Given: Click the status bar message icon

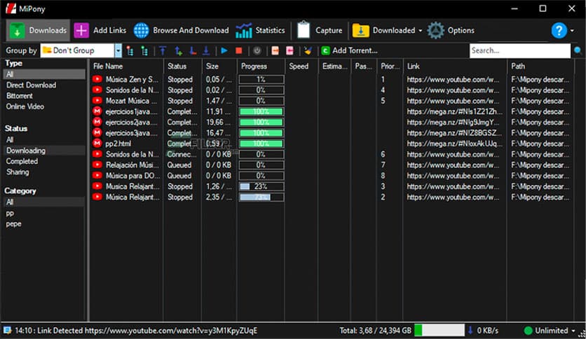Looking at the screenshot, I should tap(7, 331).
